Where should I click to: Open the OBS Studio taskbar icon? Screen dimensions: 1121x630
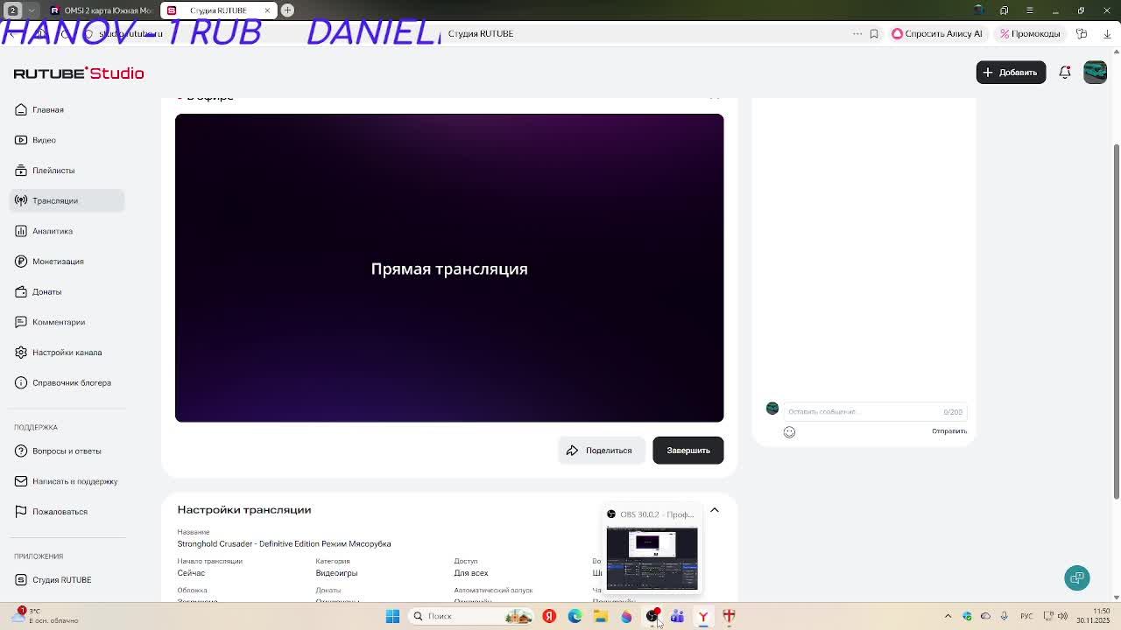pyautogui.click(x=652, y=616)
